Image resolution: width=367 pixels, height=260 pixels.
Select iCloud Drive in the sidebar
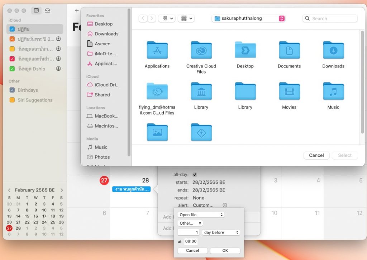tap(107, 85)
